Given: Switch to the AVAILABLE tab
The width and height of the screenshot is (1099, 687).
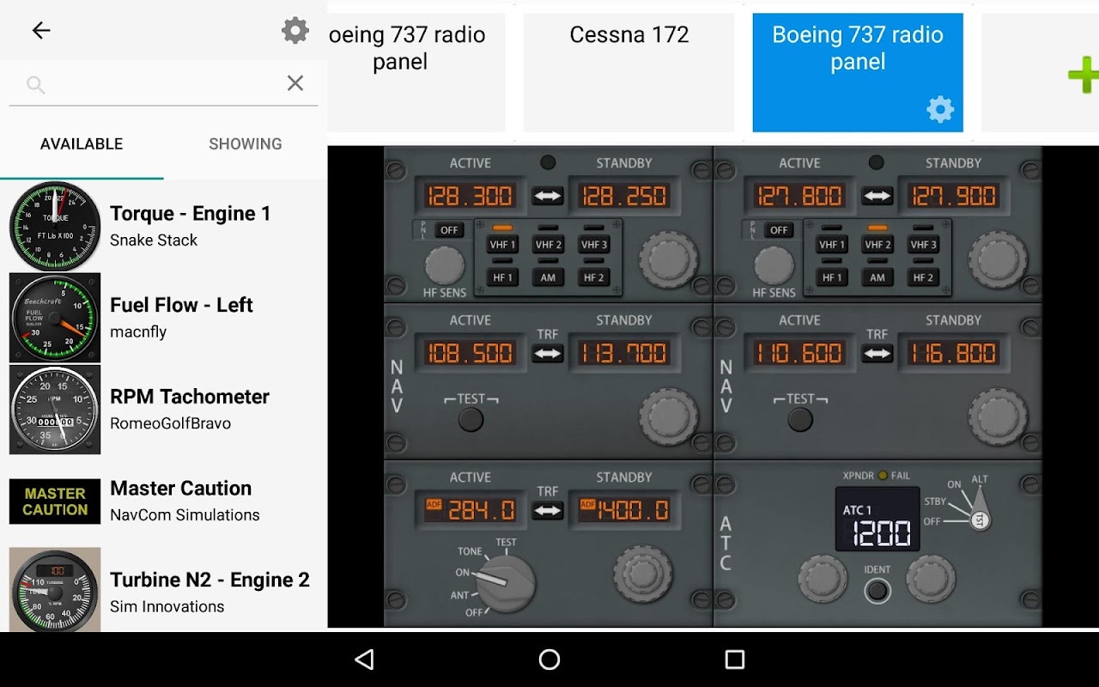Looking at the screenshot, I should 82,143.
